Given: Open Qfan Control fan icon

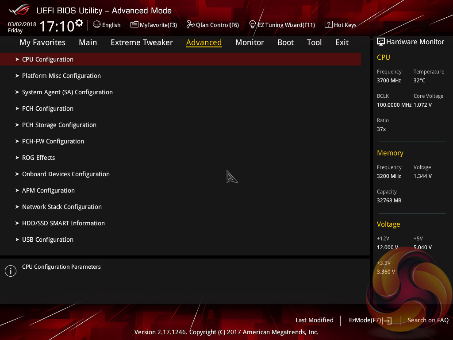Looking at the screenshot, I should 190,25.
